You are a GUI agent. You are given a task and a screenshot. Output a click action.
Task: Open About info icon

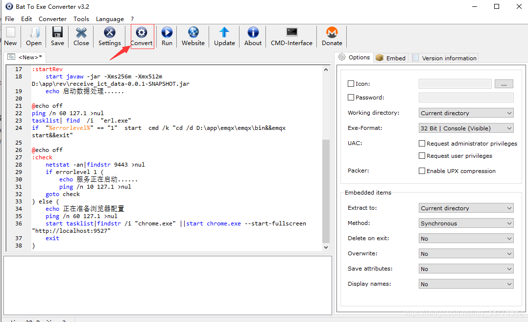[x=253, y=32]
